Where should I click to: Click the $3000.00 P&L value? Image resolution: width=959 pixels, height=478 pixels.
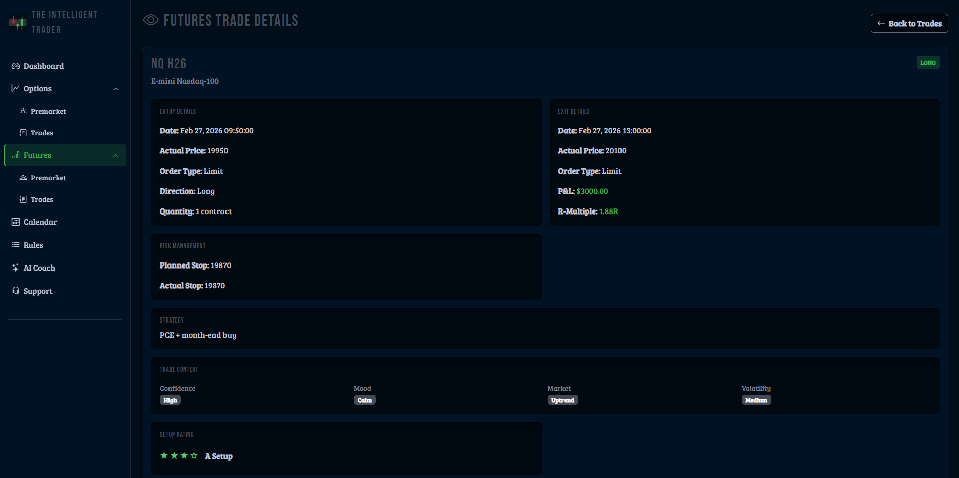click(592, 191)
